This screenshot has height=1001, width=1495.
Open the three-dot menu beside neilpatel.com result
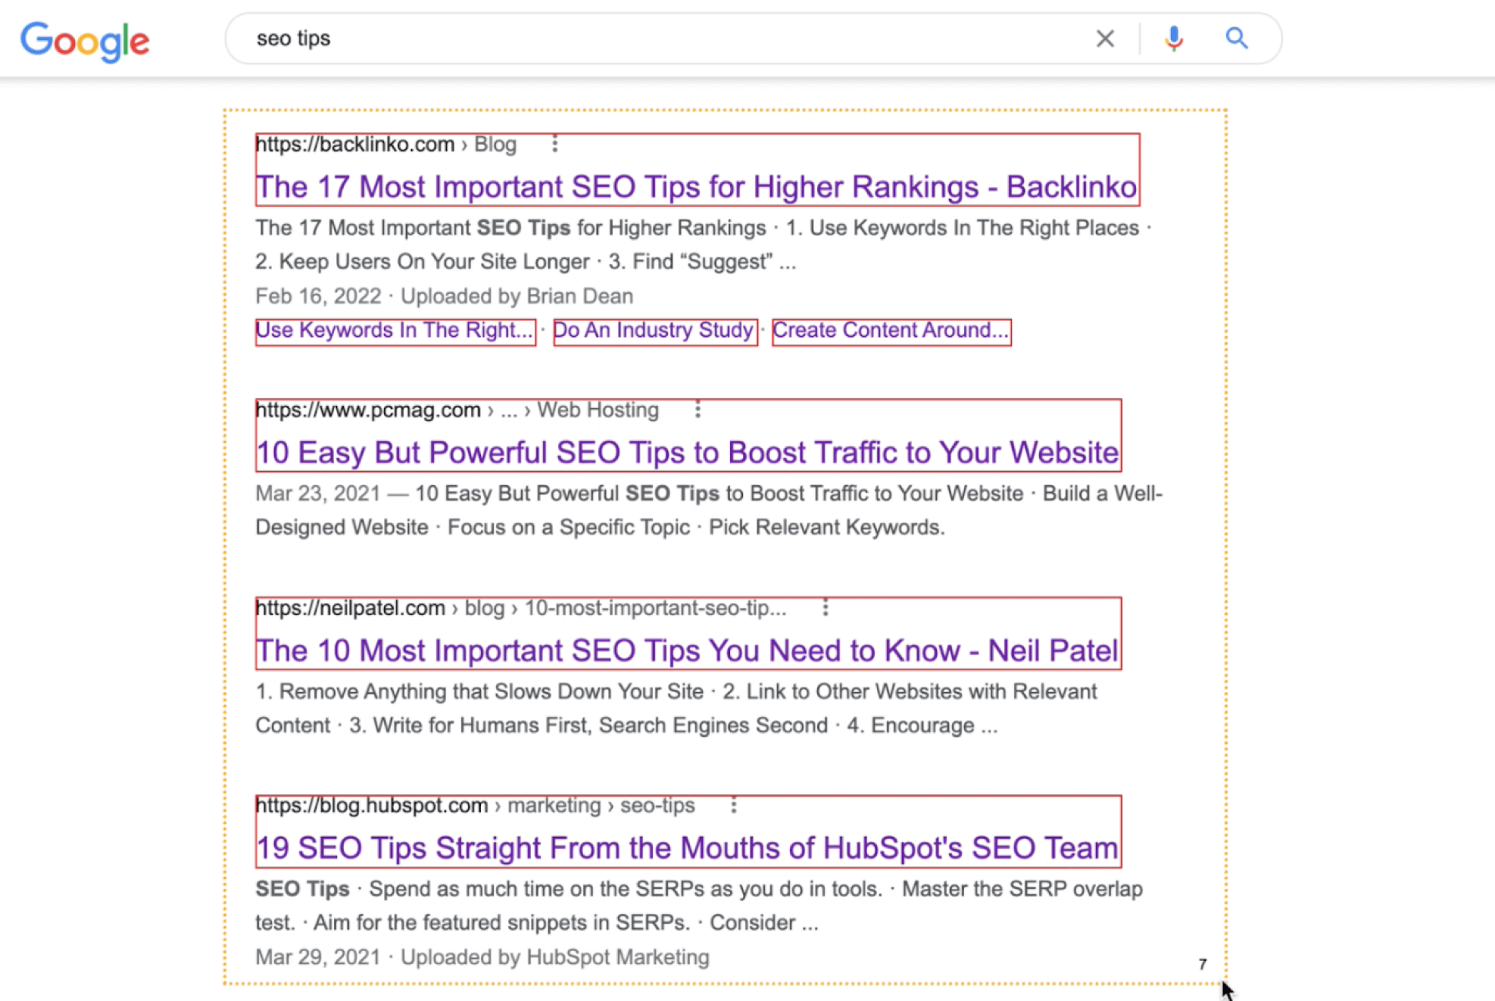826,607
